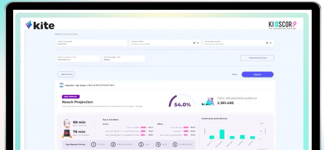Clear the Select Gender selection

click(x=194, y=43)
